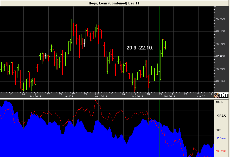This screenshot has height=157, width=230.
Task: Click the white price bar near June 17
Action: tap(45, 56)
